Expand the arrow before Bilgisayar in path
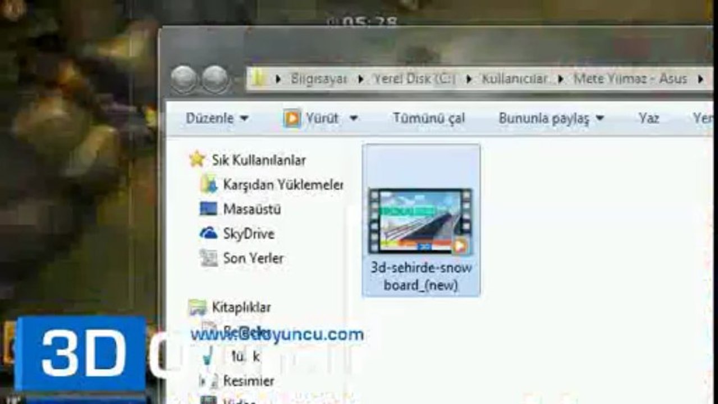This screenshot has height=404, width=718. pos(278,79)
